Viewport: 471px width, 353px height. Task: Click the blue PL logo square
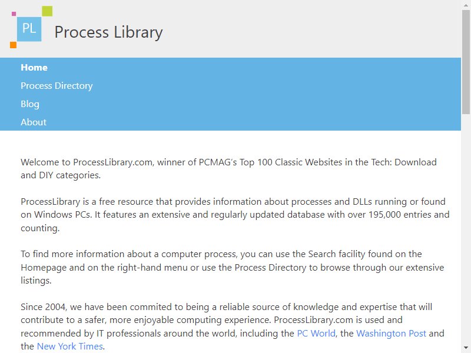[29, 29]
